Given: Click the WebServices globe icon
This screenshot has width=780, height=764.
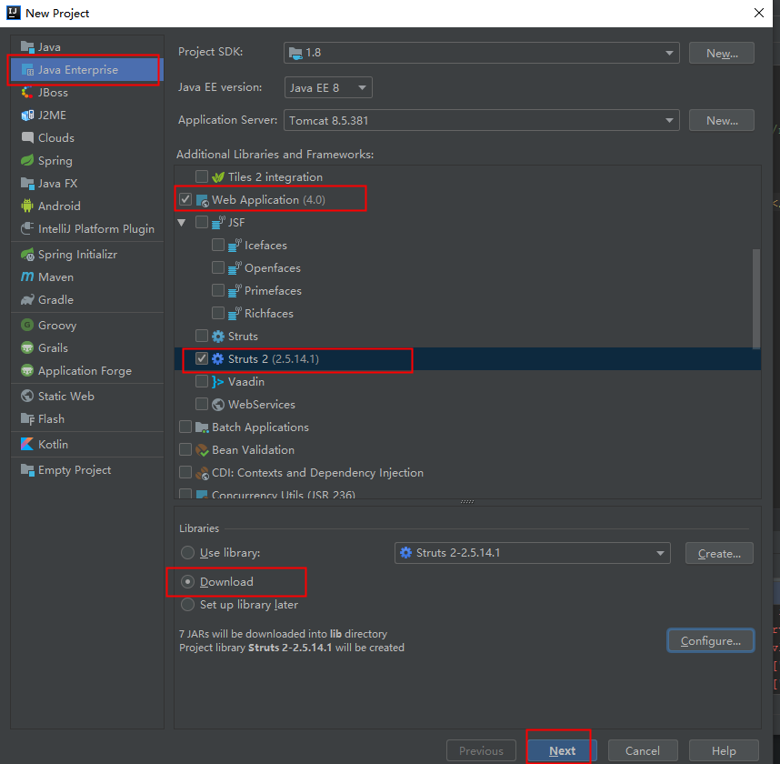Looking at the screenshot, I should pyautogui.click(x=218, y=404).
